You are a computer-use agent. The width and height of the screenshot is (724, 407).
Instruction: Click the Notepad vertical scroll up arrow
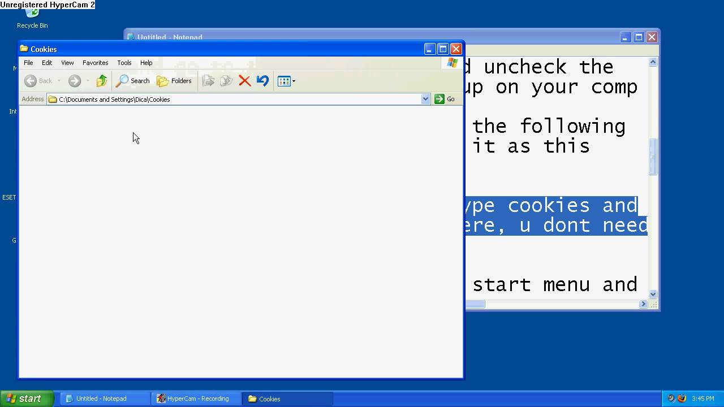coord(653,62)
